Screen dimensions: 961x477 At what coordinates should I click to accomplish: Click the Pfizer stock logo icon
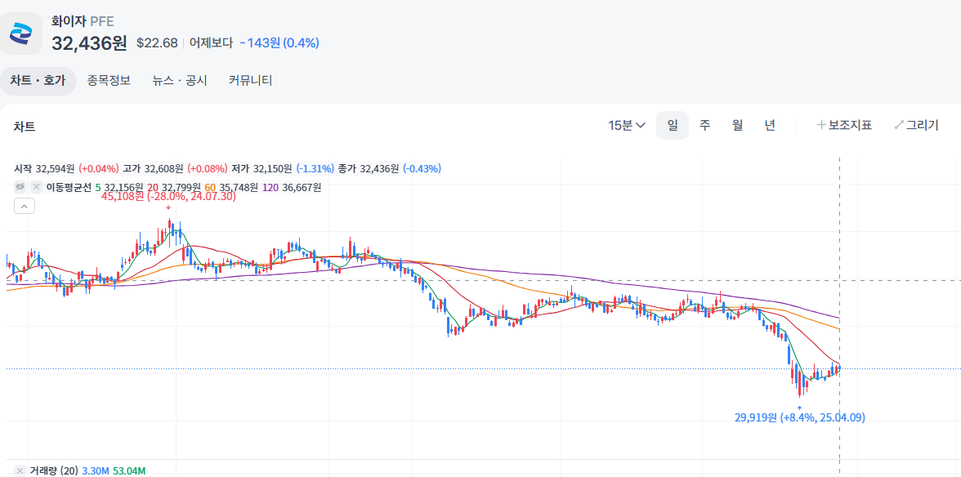[21, 33]
